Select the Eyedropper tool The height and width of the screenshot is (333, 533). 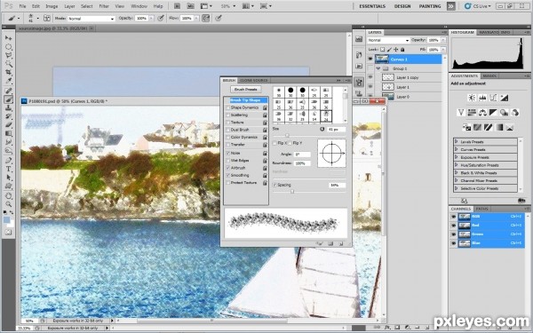pyautogui.click(x=8, y=81)
